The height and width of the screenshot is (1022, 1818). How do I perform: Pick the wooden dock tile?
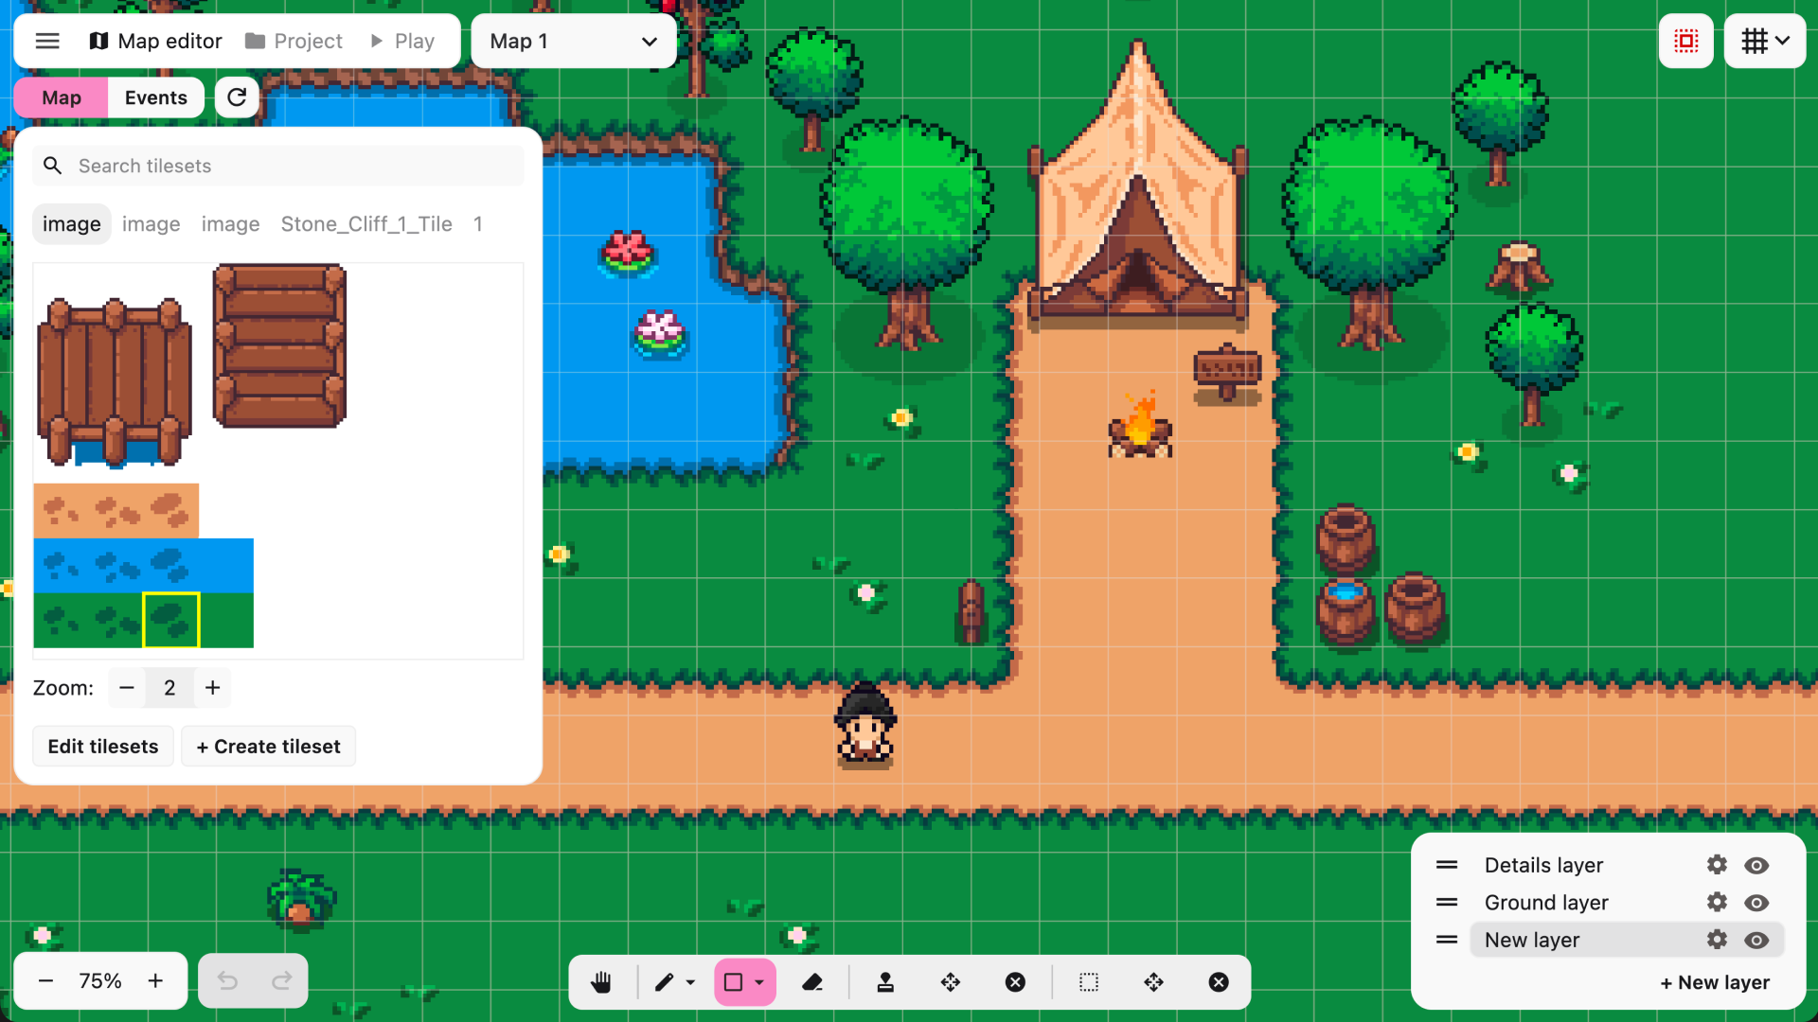(x=115, y=382)
